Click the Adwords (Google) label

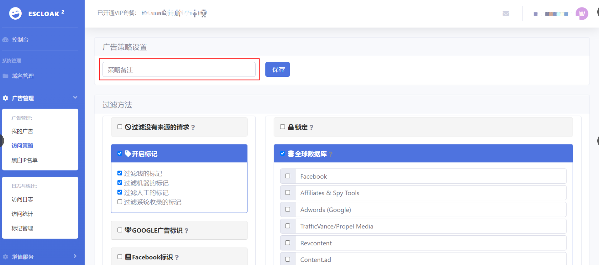tap(326, 210)
